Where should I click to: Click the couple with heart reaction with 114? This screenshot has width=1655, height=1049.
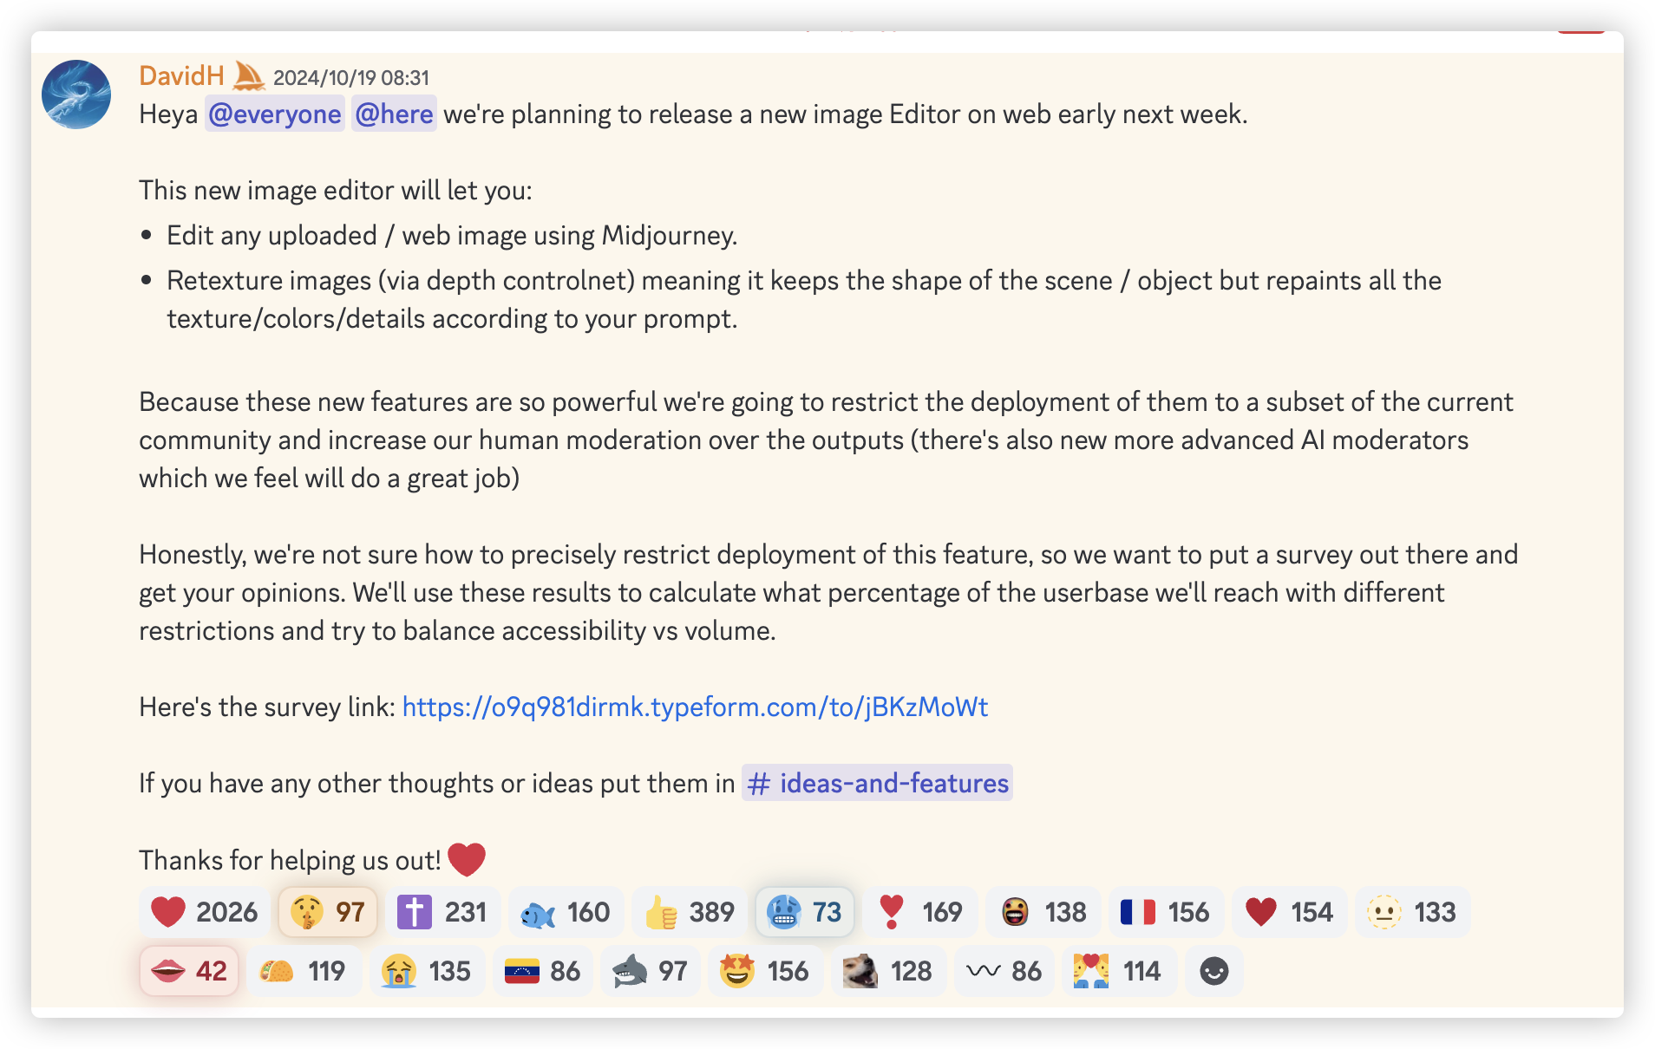[x=1119, y=971]
